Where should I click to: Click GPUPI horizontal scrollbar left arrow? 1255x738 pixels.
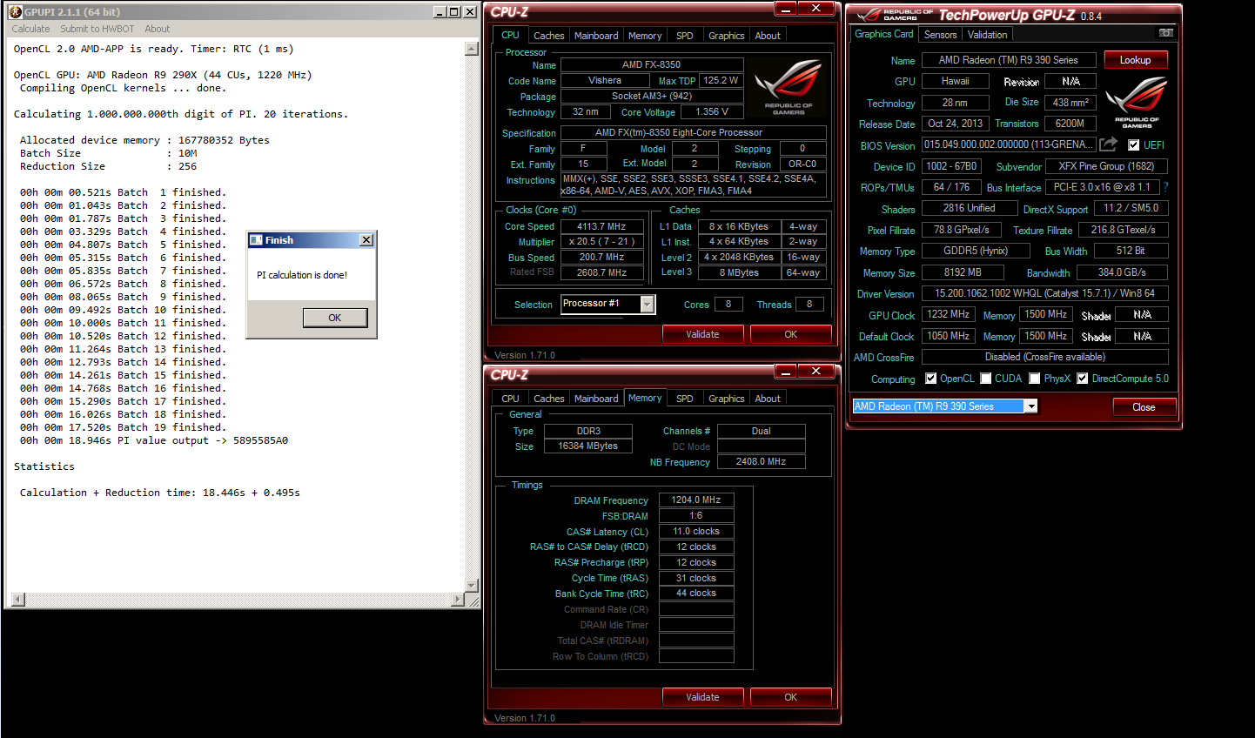(17, 600)
